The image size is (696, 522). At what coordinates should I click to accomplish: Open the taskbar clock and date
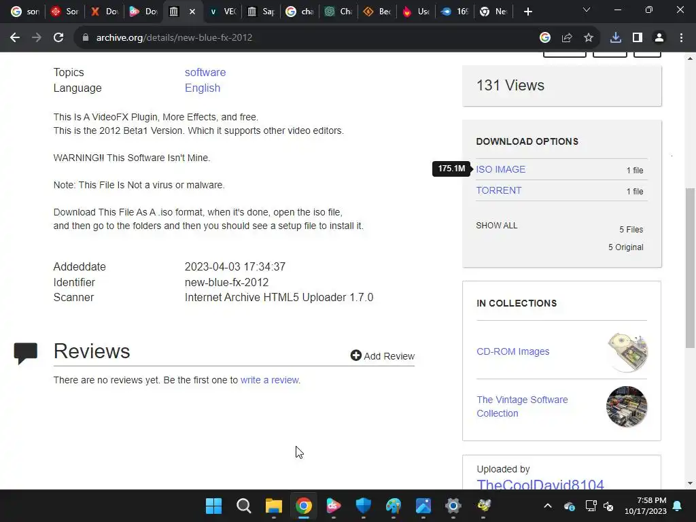pos(646,506)
